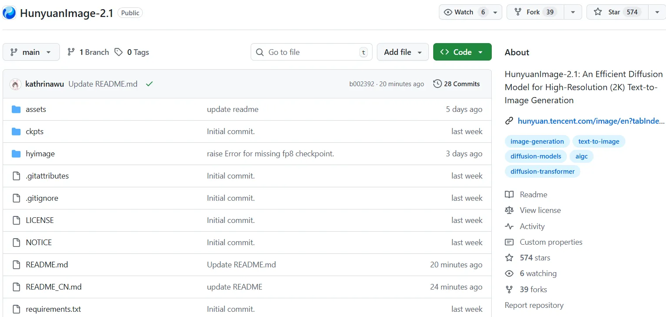Image resolution: width=666 pixels, height=317 pixels.
Task: Click the Go to file search field
Action: 311,52
